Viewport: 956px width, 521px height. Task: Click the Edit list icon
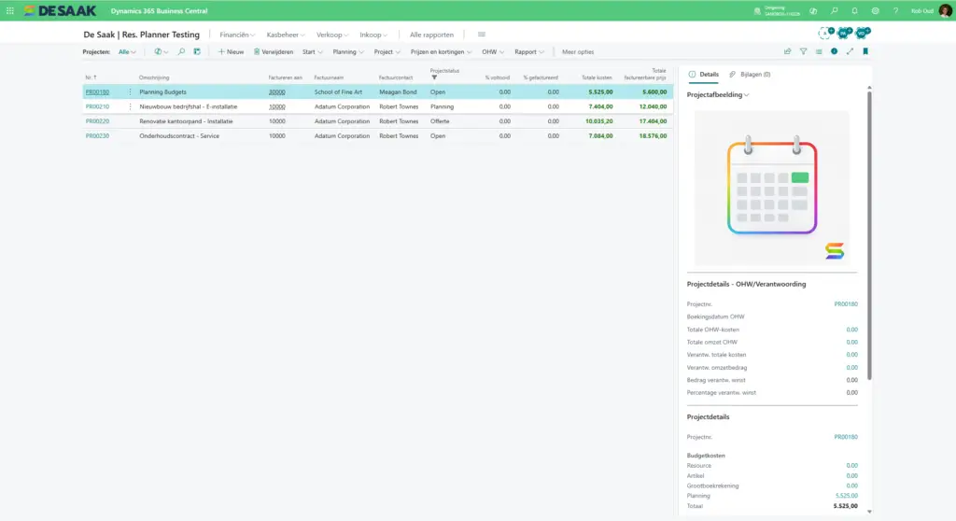(x=197, y=52)
